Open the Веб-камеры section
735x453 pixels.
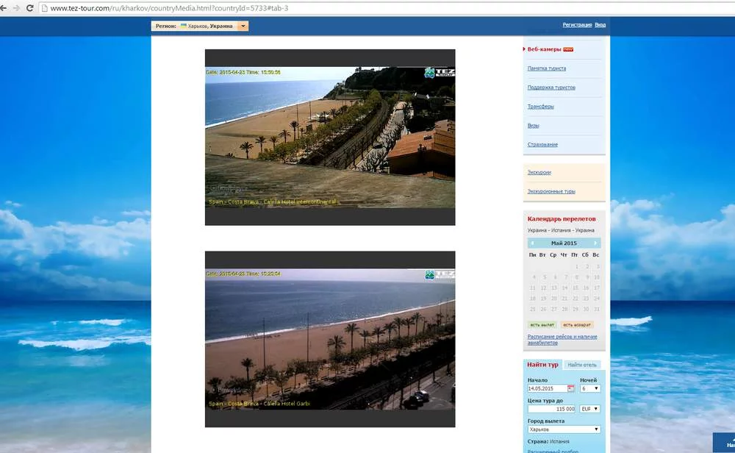[544, 49]
